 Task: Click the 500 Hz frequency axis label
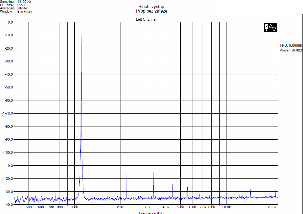(x=29, y=207)
